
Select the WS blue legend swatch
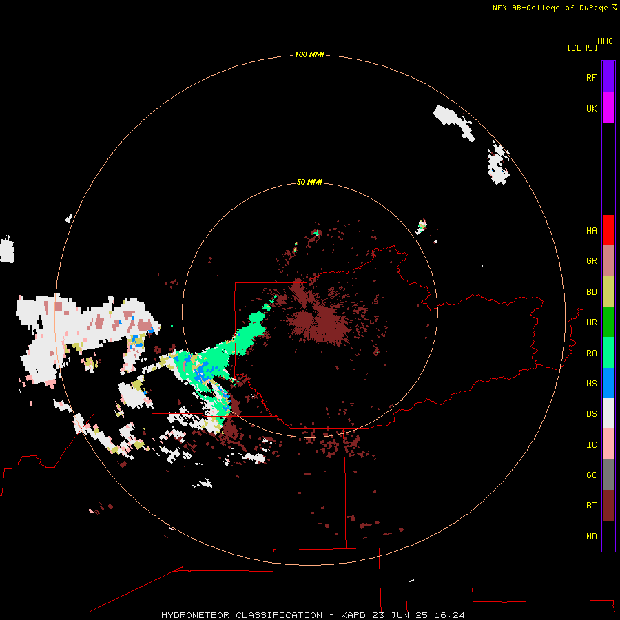pos(608,383)
